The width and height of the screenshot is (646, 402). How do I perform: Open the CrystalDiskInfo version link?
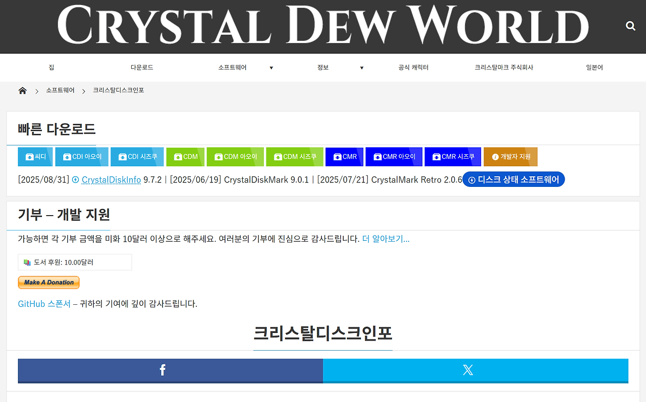coord(111,180)
